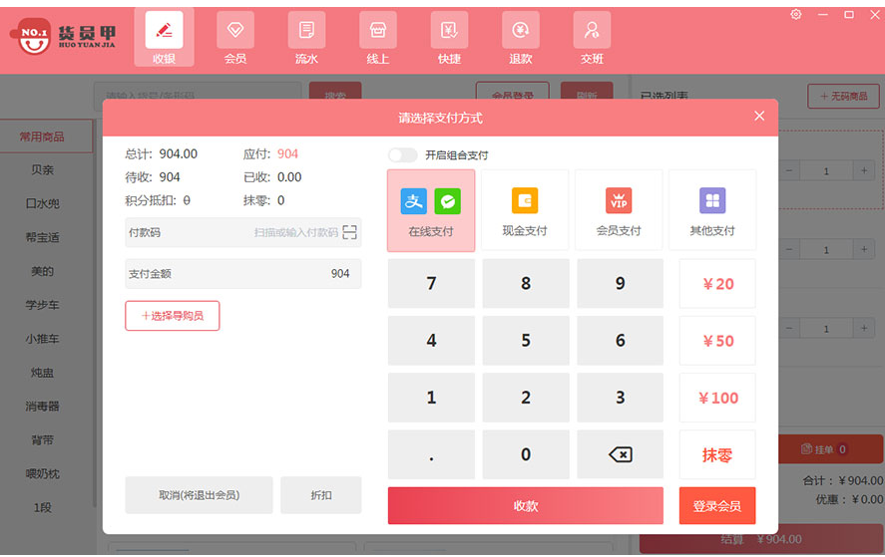The height and width of the screenshot is (557, 885).
Task: Select 现金支付 cash payment method
Action: coord(525,210)
